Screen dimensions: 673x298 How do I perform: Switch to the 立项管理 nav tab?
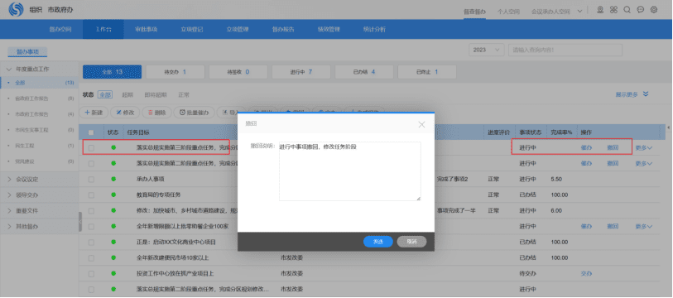tap(238, 30)
